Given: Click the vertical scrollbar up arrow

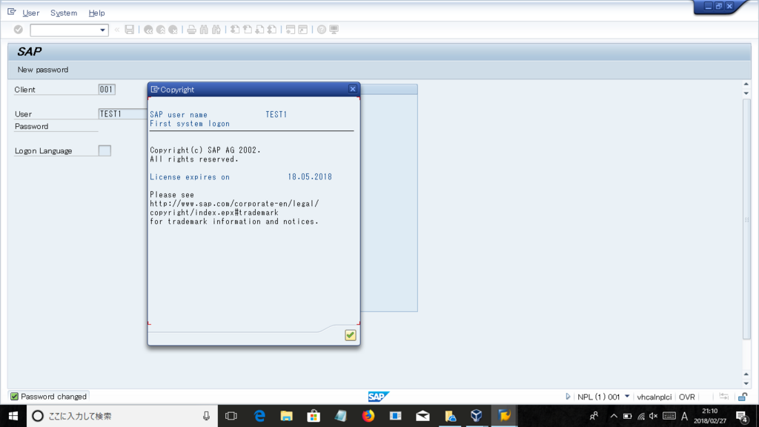Looking at the screenshot, I should 746,85.
